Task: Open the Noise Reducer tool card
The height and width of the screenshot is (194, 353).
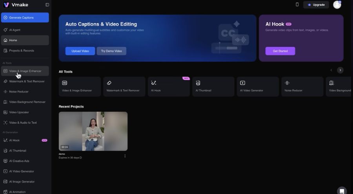Action: point(302,87)
